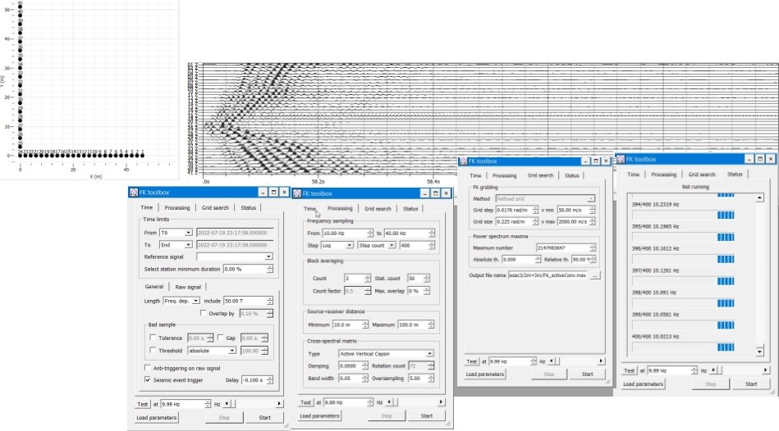
Task: Enable the Tolerance bad sample checkbox
Action: (x=153, y=338)
